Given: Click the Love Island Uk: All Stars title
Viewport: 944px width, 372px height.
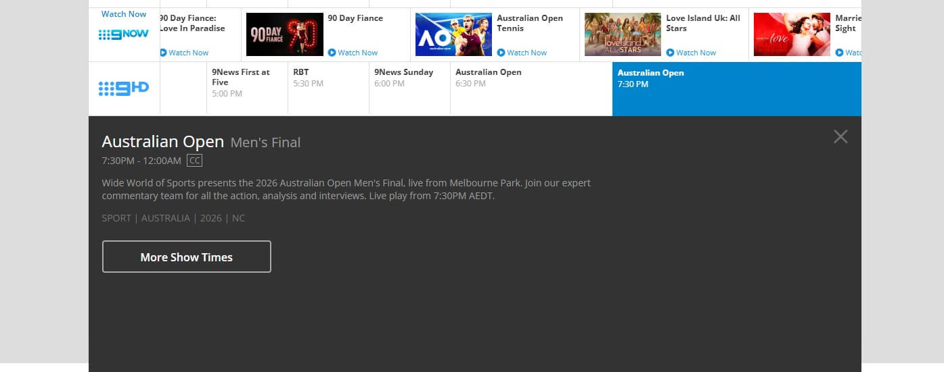Looking at the screenshot, I should pyautogui.click(x=702, y=23).
